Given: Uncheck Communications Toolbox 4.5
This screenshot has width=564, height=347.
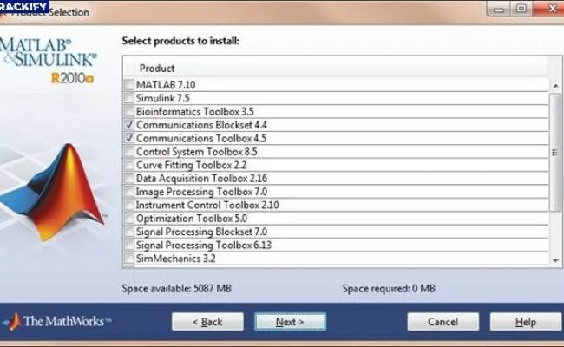Looking at the screenshot, I should (x=128, y=138).
